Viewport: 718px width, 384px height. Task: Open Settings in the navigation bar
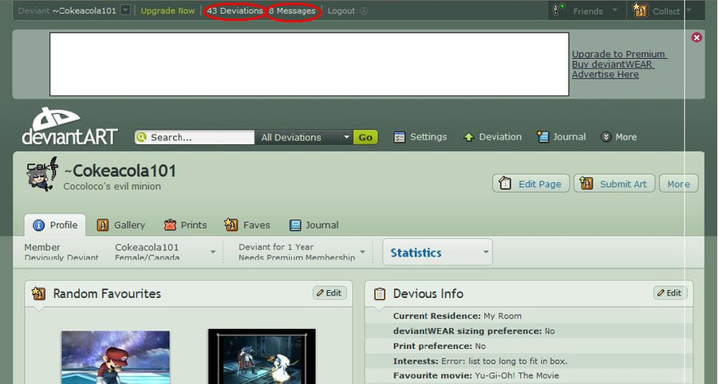coord(428,137)
